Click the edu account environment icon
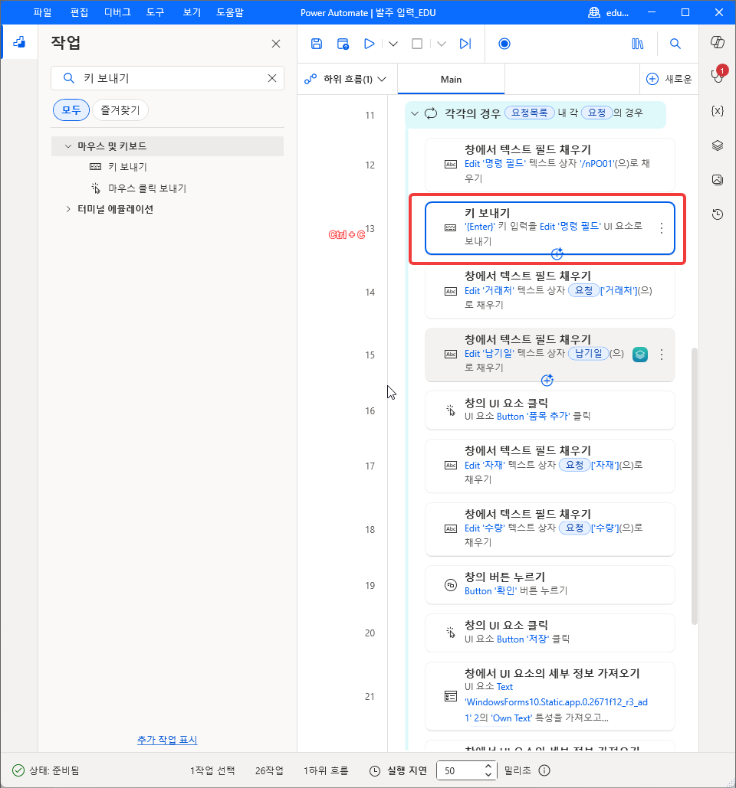The width and height of the screenshot is (736, 788). 594,12
